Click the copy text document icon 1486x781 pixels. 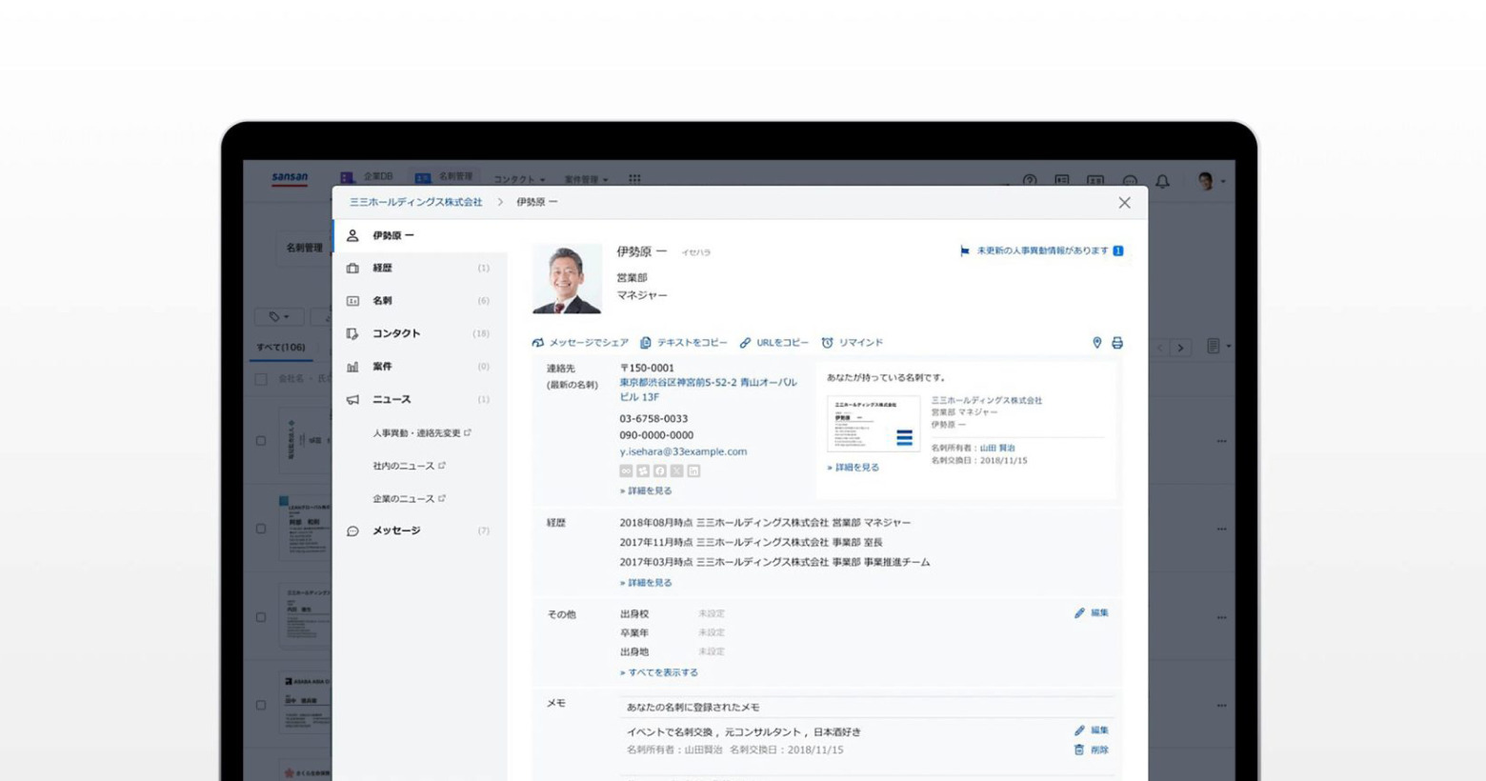click(x=646, y=343)
